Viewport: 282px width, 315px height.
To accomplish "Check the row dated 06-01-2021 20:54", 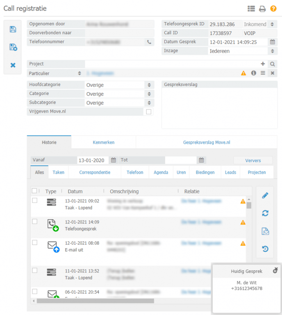I will tap(35, 292).
